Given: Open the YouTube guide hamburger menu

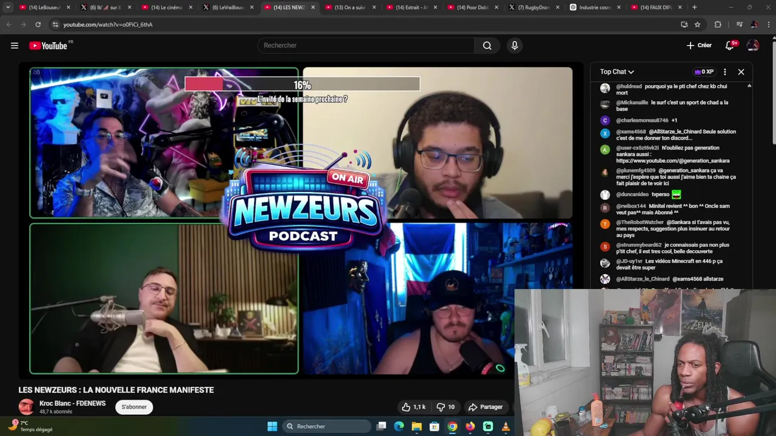Looking at the screenshot, I should coord(15,45).
